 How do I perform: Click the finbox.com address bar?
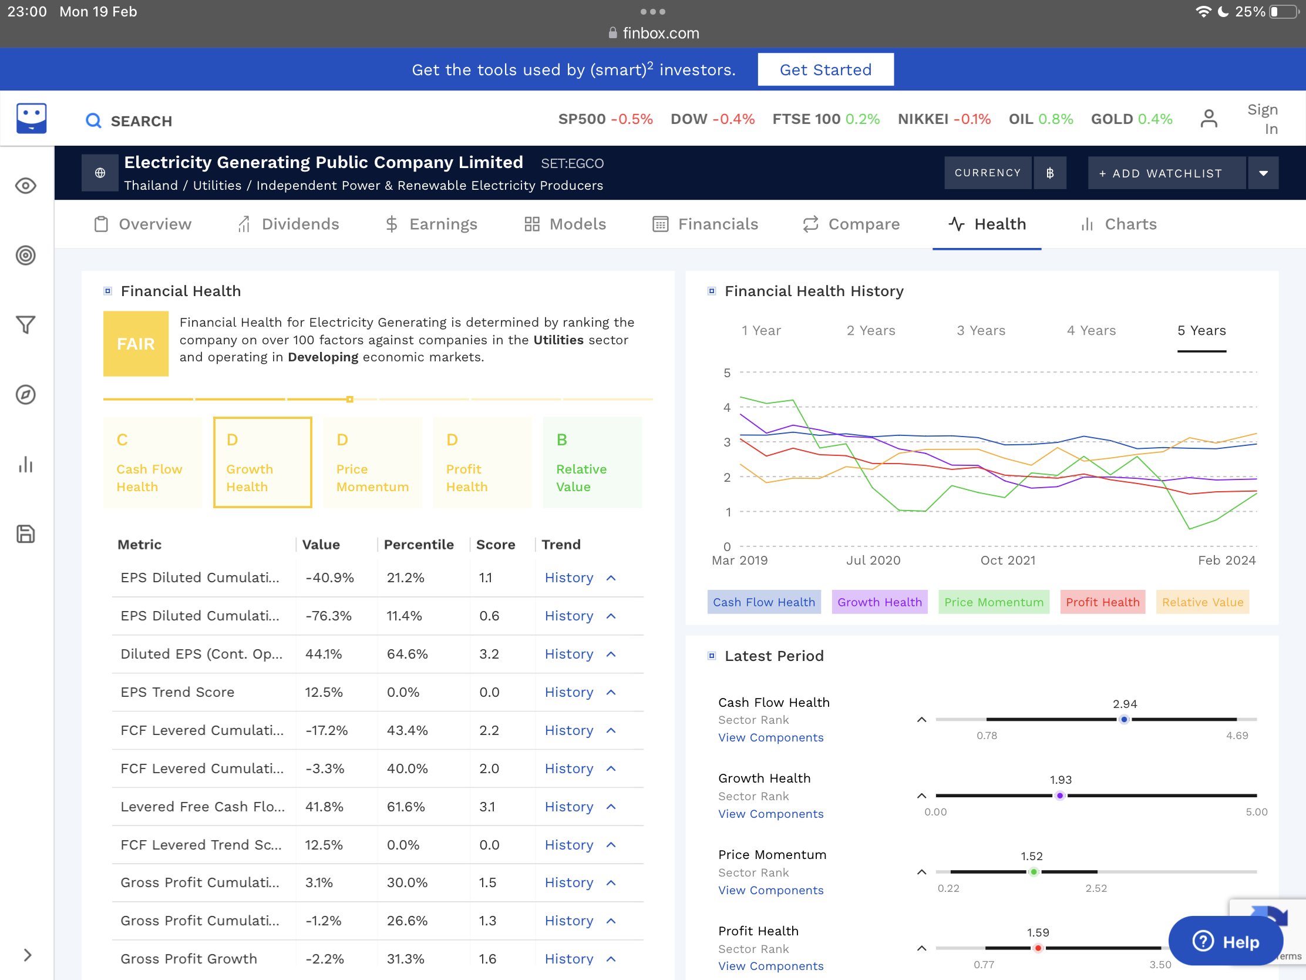653,33
